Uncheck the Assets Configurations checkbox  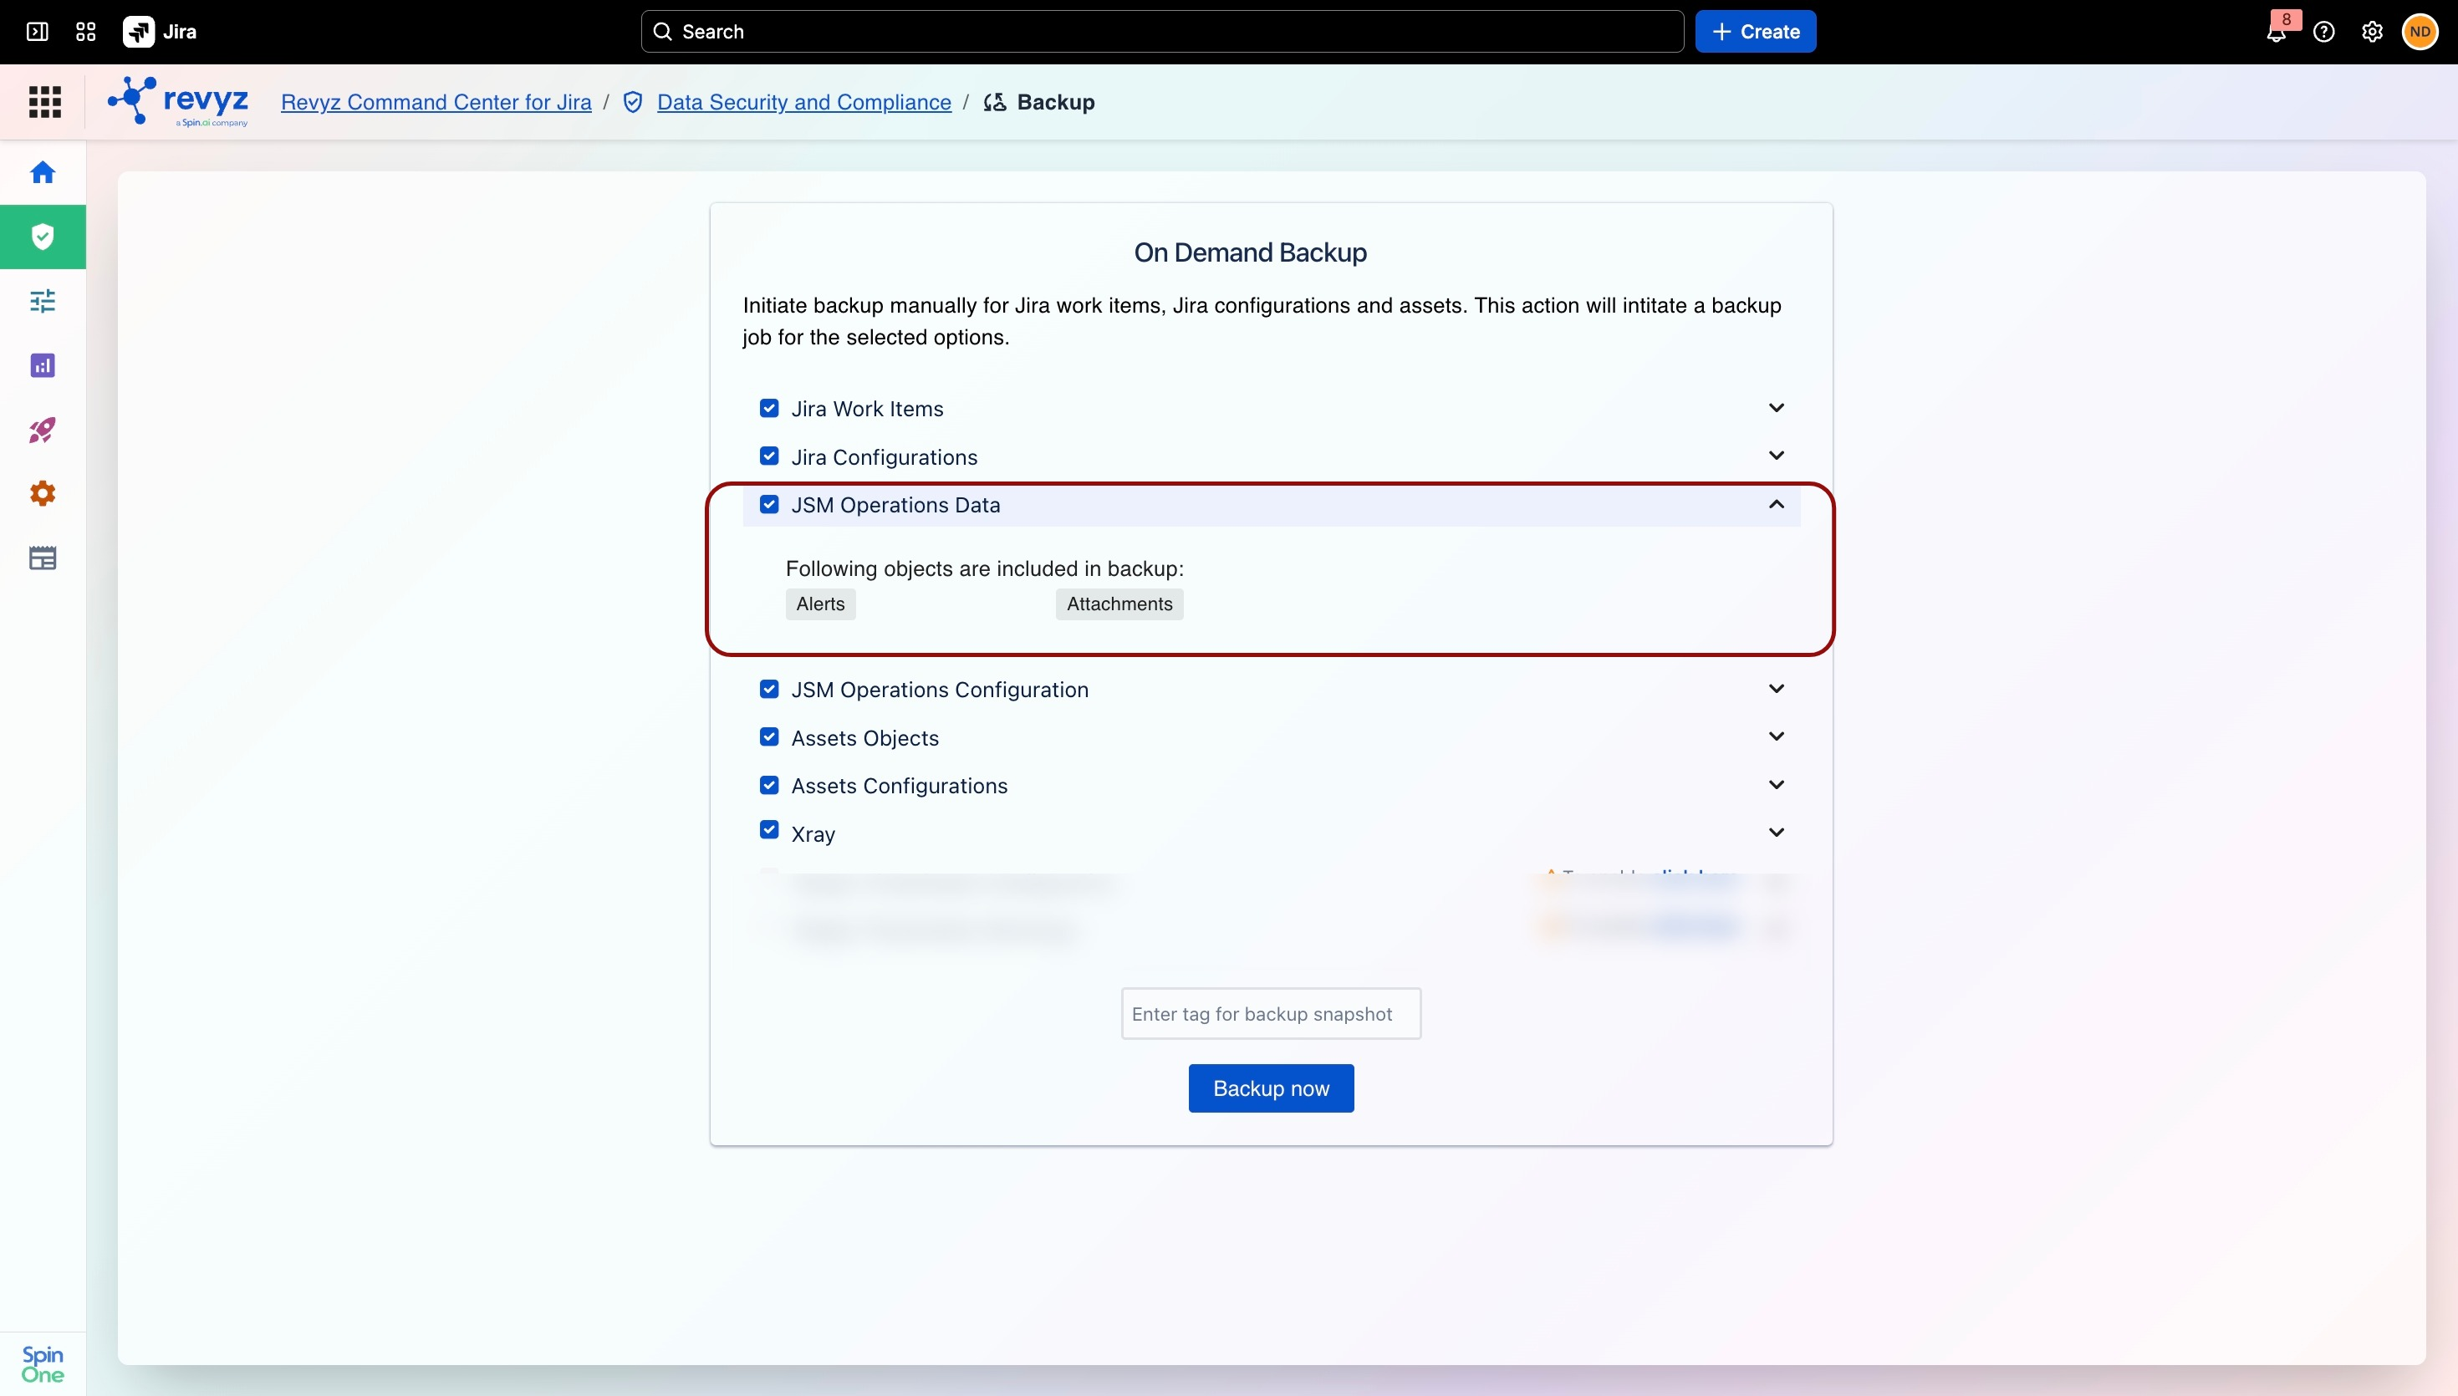(x=769, y=785)
